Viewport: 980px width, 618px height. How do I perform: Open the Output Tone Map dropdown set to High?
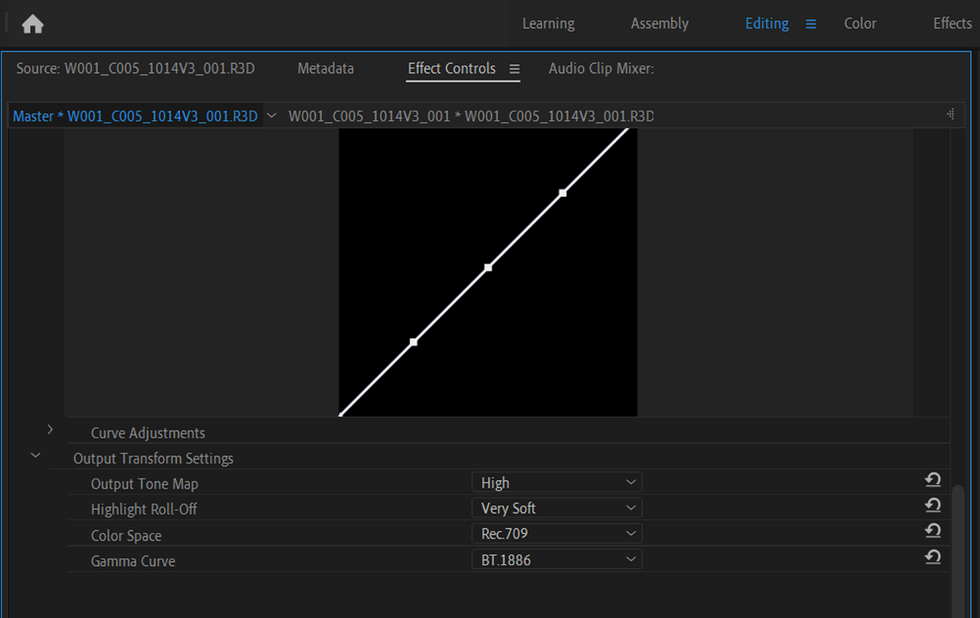[556, 483]
